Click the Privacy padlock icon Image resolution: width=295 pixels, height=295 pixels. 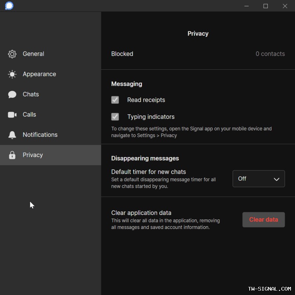(x=12, y=155)
